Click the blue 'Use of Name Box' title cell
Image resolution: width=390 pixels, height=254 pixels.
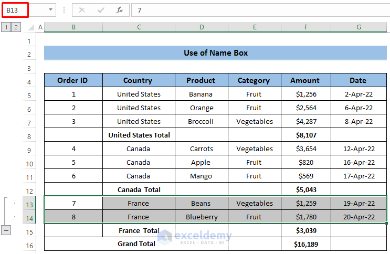click(x=215, y=53)
